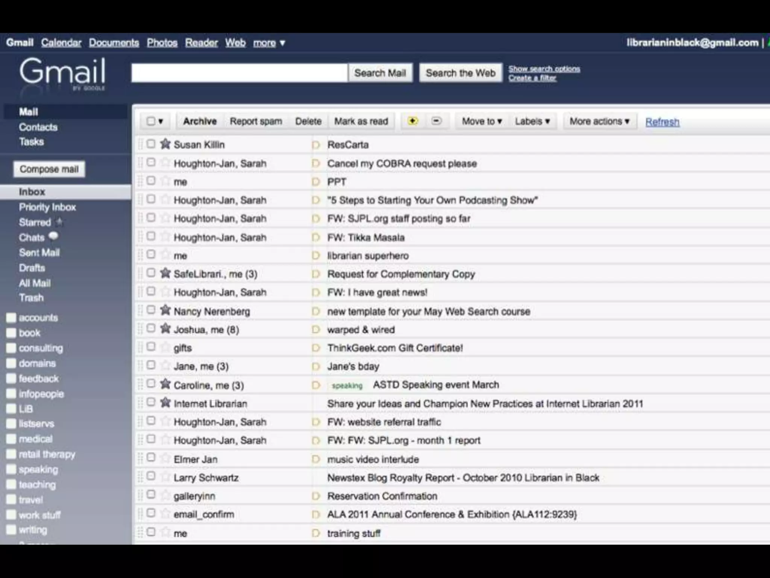Open the More actions dropdown
This screenshot has width=770, height=578.
[599, 121]
